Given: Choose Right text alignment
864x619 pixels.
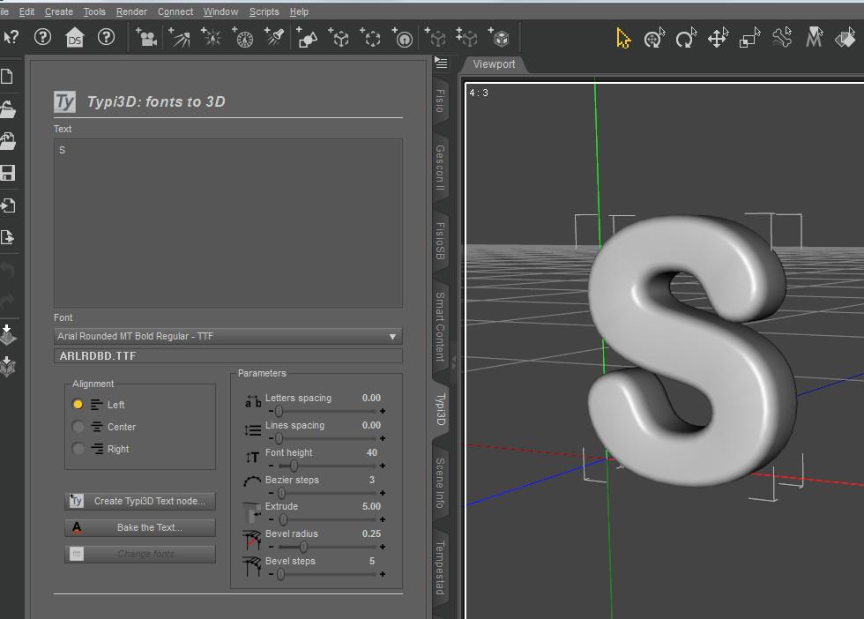Looking at the screenshot, I should [78, 449].
